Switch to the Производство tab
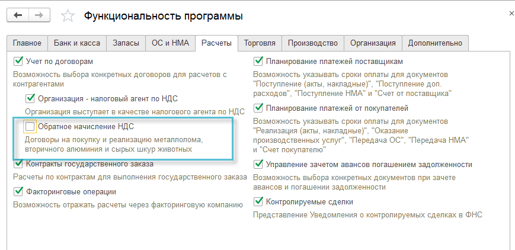515x250 pixels. (x=314, y=43)
